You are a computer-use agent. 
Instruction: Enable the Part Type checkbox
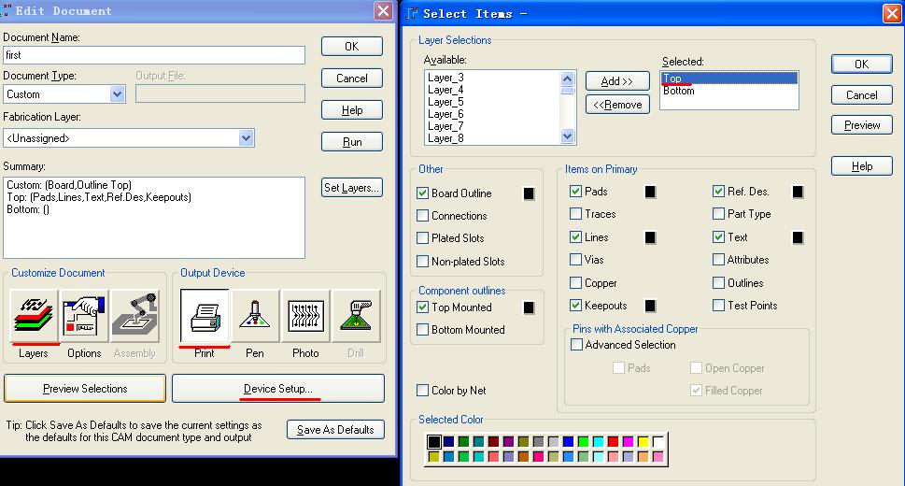point(718,214)
